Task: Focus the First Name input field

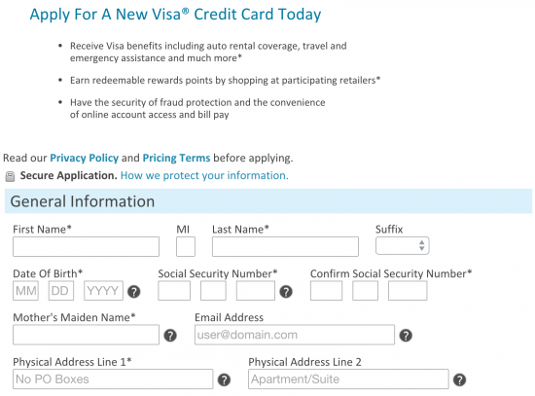Action: [x=86, y=246]
